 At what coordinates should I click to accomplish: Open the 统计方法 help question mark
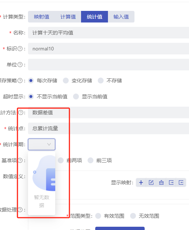point(21,112)
